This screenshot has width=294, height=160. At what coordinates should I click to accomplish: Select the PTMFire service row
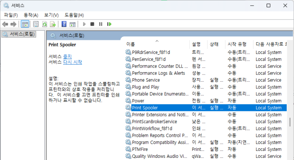(206, 149)
